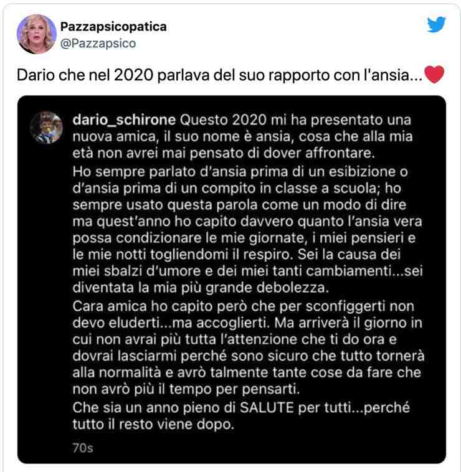Click the line 'tutto il resto viene dopo.'

pyautogui.click(x=153, y=425)
